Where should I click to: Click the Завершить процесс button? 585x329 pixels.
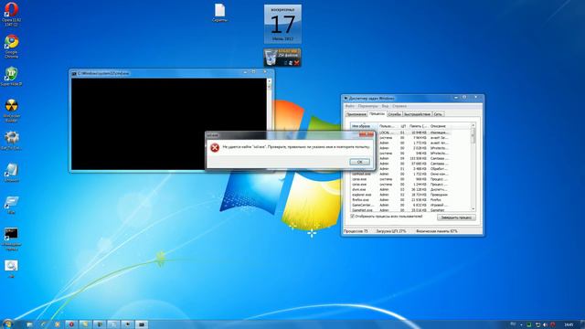[x=456, y=218]
